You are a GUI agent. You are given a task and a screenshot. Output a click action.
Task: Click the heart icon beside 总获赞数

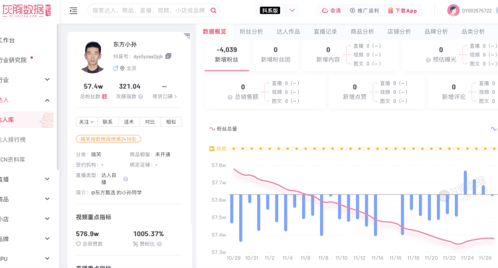click(78, 244)
